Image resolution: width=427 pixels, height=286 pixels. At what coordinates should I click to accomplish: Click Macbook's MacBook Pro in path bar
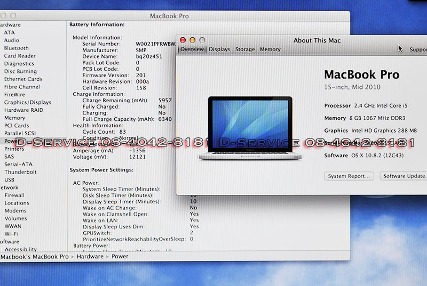(x=35, y=256)
